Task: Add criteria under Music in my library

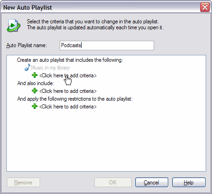Action: pyautogui.click(x=68, y=75)
